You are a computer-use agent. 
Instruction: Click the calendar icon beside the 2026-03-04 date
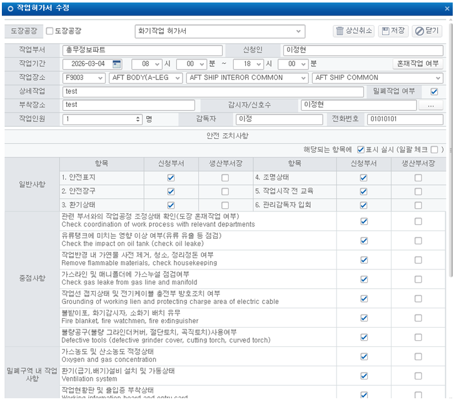(x=117, y=64)
